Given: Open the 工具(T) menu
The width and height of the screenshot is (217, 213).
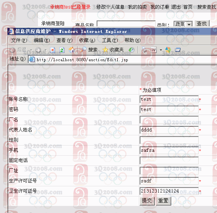Looking at the screenshot, I should tap(110, 40).
